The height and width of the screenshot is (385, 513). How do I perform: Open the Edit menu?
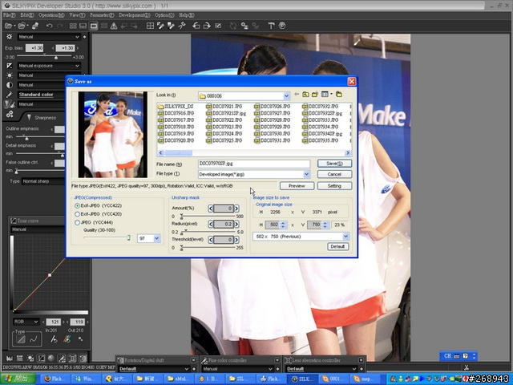[26, 15]
